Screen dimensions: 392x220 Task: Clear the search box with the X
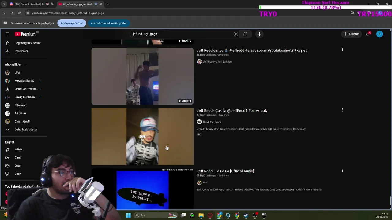click(x=236, y=34)
